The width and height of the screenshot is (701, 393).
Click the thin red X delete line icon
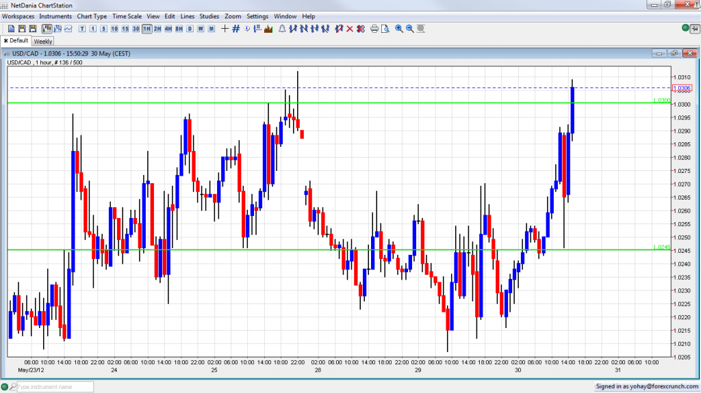350,29
